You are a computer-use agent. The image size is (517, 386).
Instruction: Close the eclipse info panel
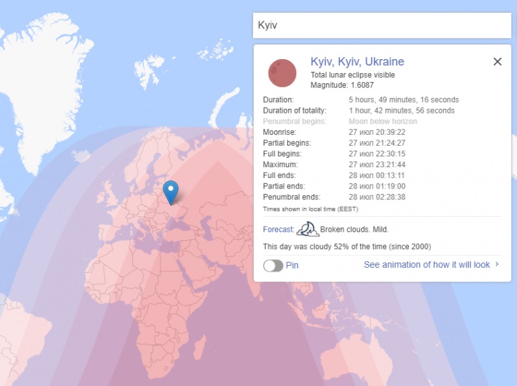(498, 62)
